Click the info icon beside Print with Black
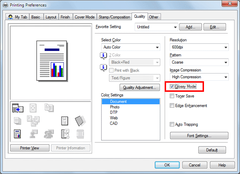240x174 pixels. (x=103, y=68)
